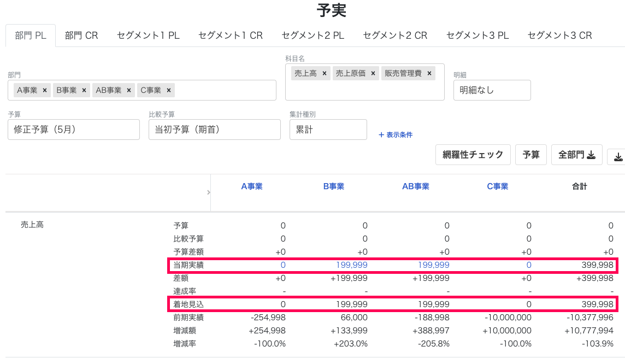Viewport: 625px width, 358px height.
Task: Switch to セグメント2 PL tab
Action: tap(313, 36)
